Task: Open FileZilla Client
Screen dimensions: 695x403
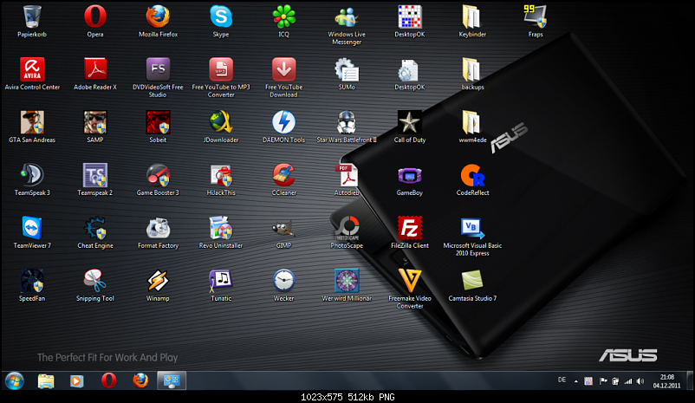Action: pyautogui.click(x=410, y=228)
